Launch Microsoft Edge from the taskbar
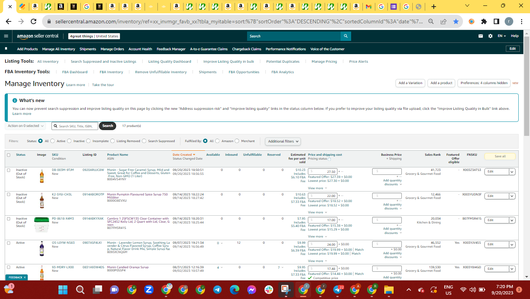The height and width of the screenshot is (299, 530). click(x=234, y=290)
